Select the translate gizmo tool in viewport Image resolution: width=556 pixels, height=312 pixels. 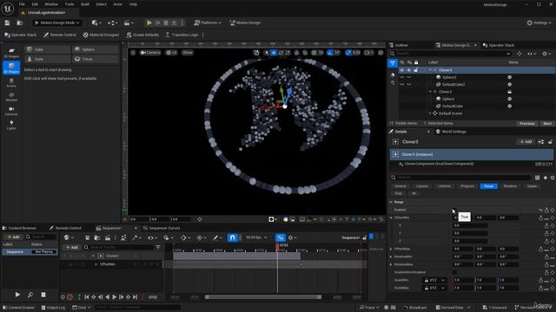(x=274, y=53)
